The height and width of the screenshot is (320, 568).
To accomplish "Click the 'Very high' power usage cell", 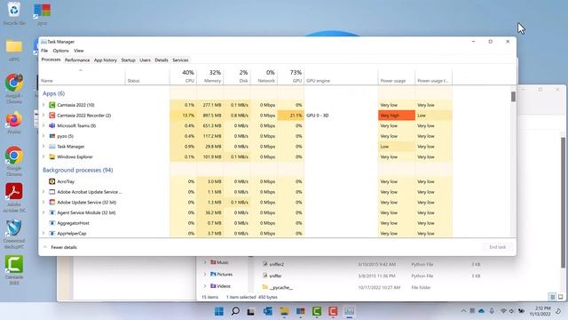I will click(x=397, y=116).
